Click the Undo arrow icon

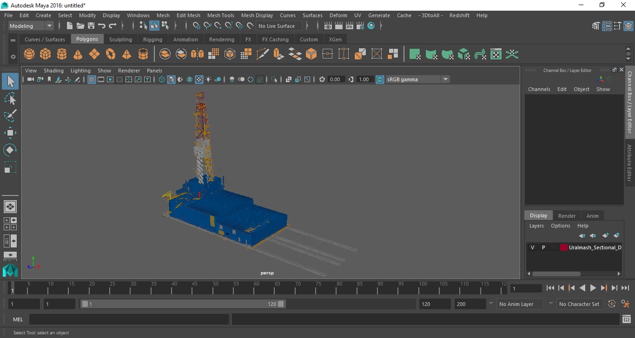tap(102, 26)
